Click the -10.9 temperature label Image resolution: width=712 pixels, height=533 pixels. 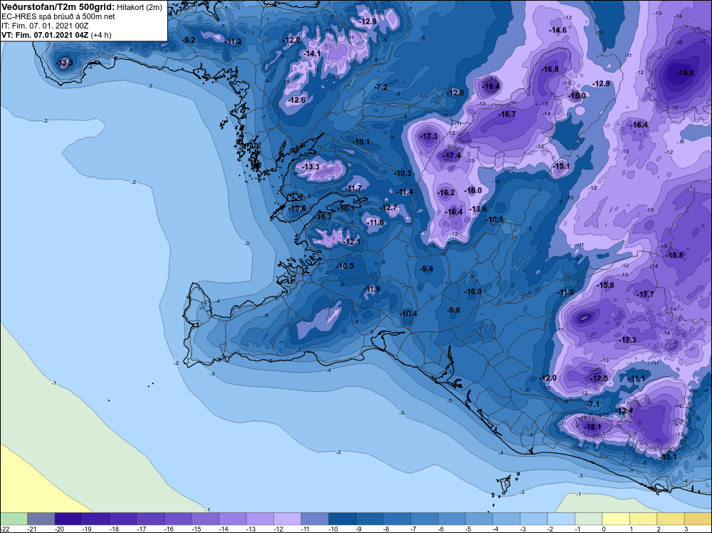point(495,219)
